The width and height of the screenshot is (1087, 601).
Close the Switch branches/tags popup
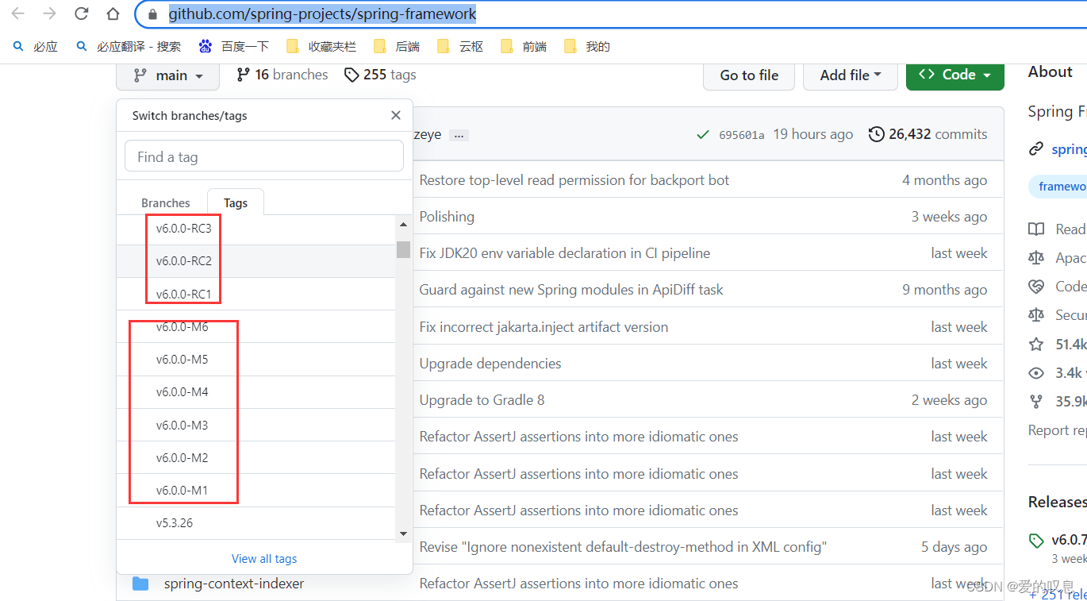pos(396,115)
